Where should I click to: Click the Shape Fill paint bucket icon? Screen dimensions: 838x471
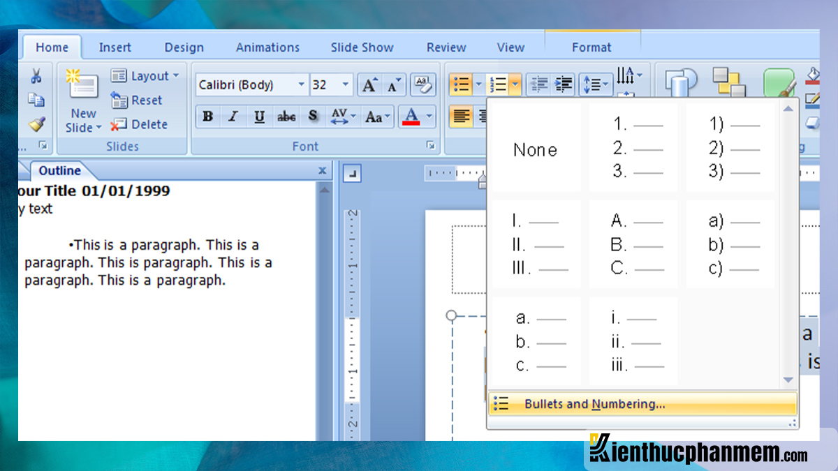click(812, 75)
